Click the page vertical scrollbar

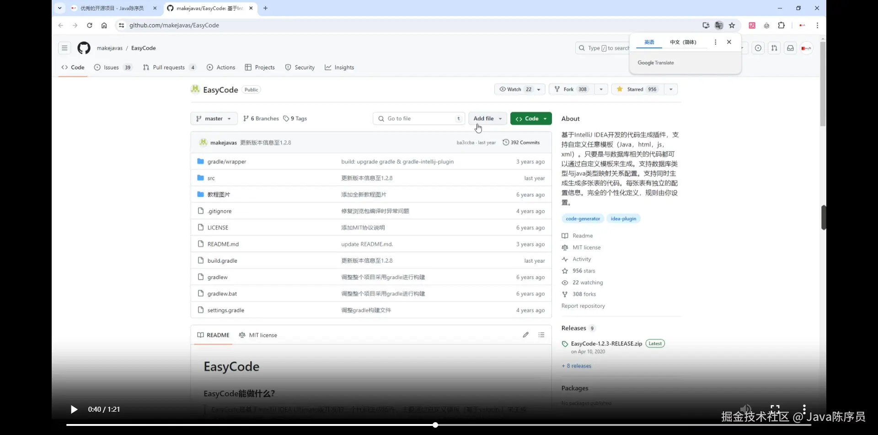tap(823, 84)
